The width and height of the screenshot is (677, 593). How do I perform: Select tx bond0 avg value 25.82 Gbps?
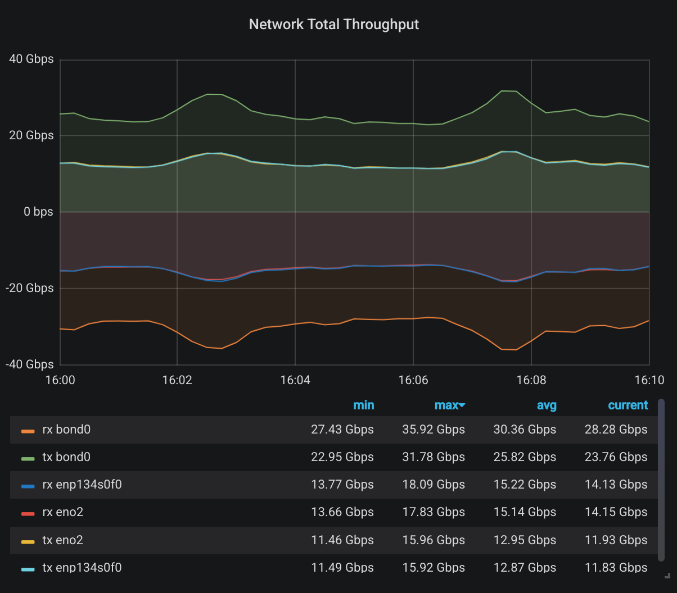525,457
